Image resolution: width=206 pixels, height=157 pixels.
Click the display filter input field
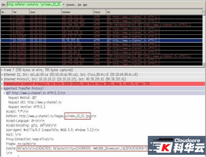(34, 5)
